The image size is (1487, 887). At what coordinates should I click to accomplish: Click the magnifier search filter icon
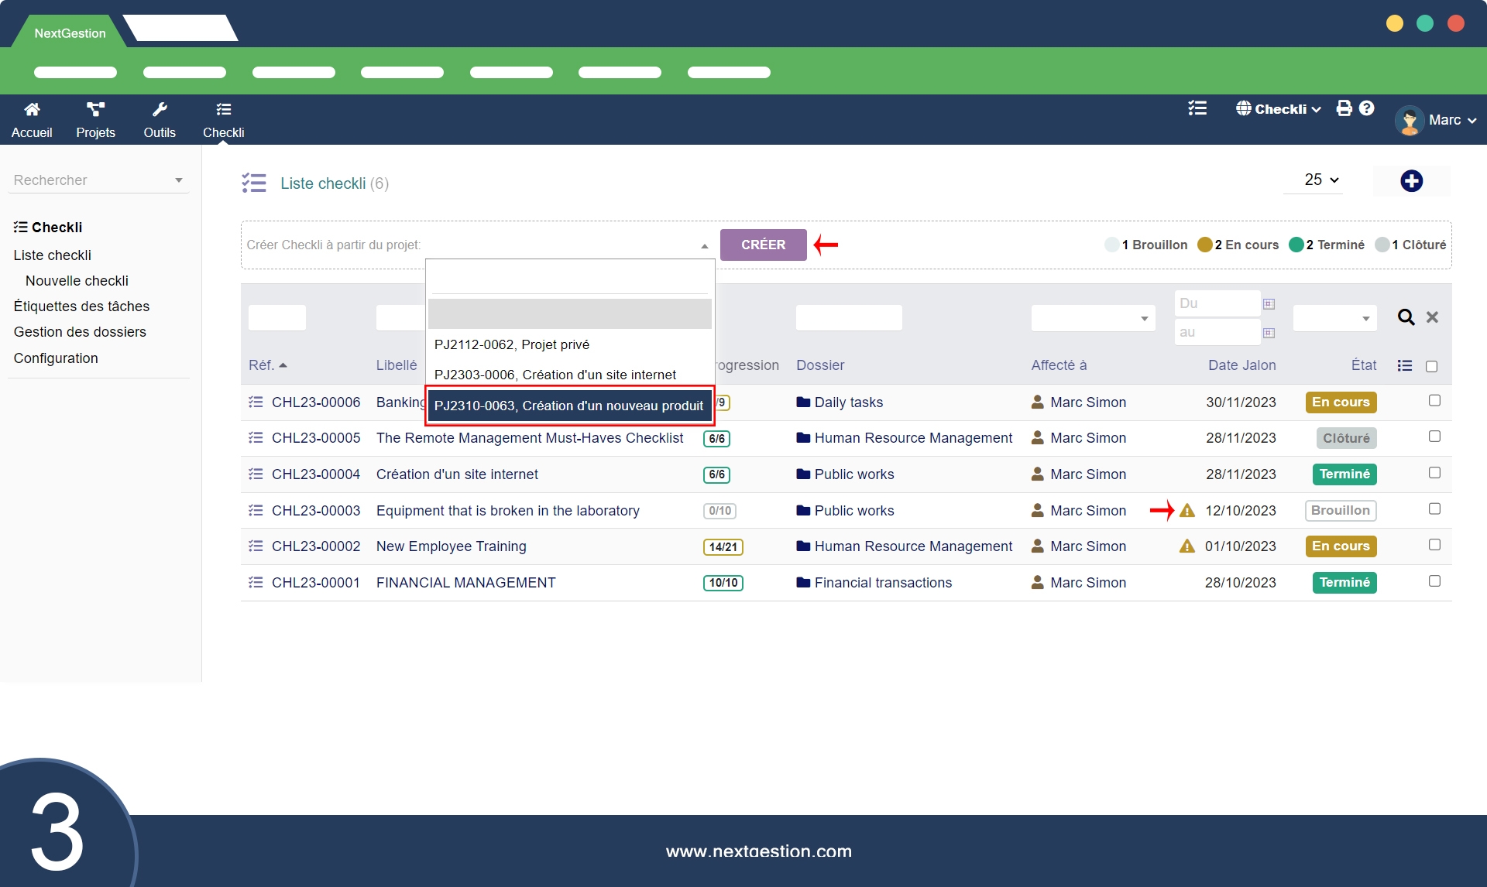point(1406,317)
